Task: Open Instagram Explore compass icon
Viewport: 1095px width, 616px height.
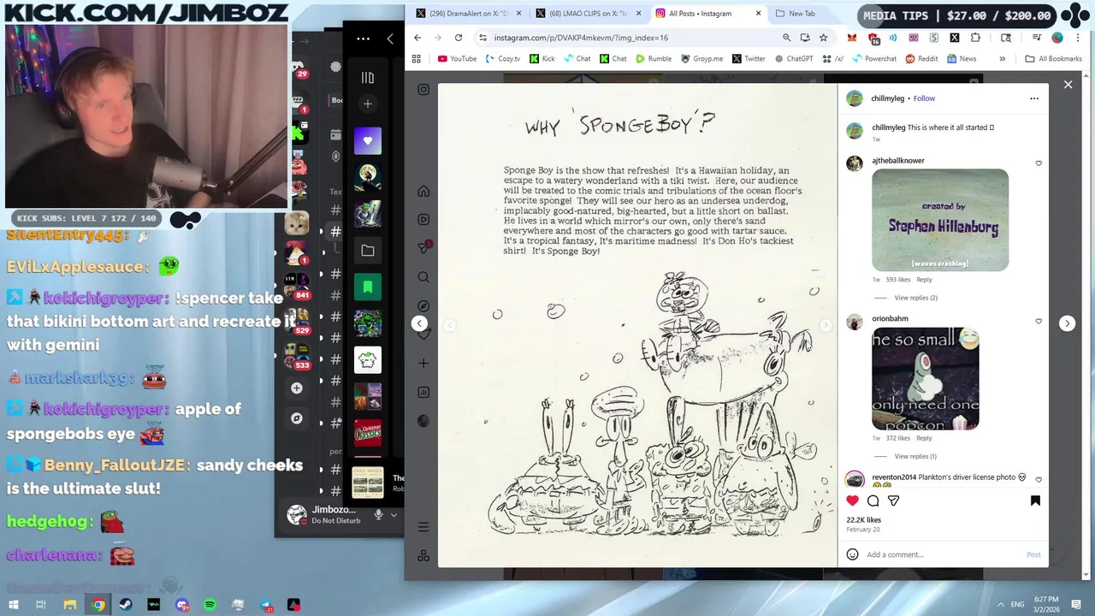Action: click(423, 306)
